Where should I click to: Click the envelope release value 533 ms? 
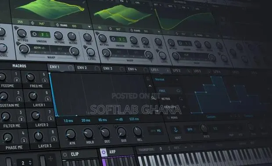click(x=134, y=119)
